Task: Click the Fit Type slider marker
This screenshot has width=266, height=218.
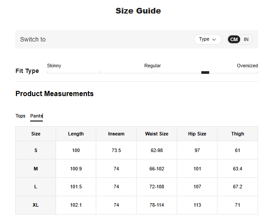Action: [205, 73]
